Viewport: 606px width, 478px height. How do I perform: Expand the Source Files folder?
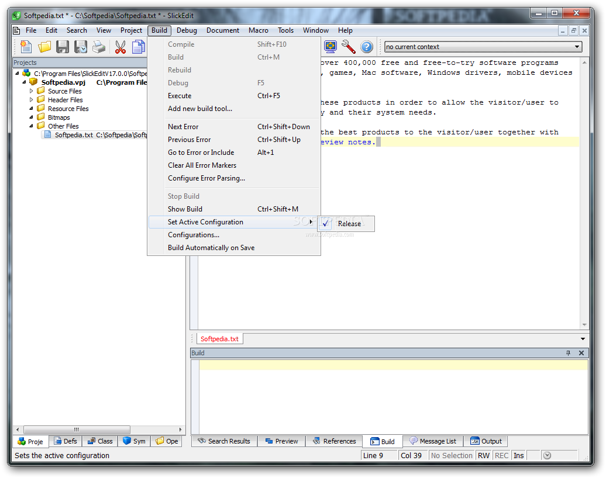pyautogui.click(x=32, y=91)
